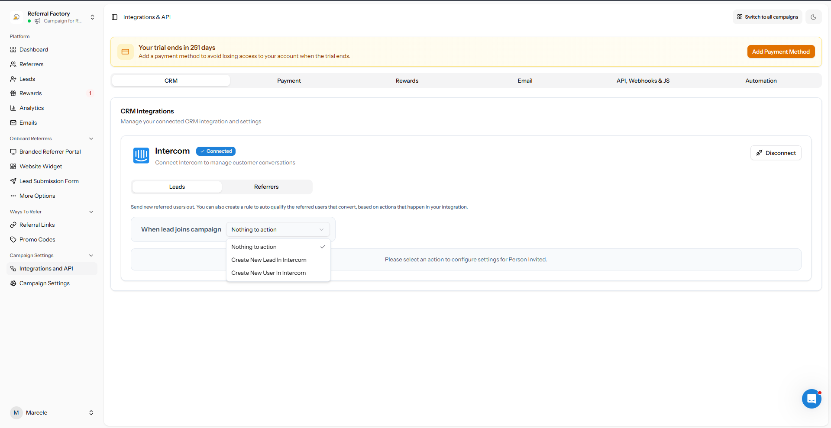Open Campaign Settings page label
Viewport: 831px width, 428px height.
45,283
